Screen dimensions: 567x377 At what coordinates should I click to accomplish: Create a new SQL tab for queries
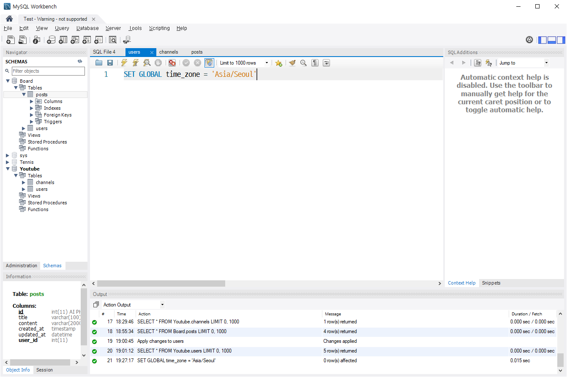(11, 40)
